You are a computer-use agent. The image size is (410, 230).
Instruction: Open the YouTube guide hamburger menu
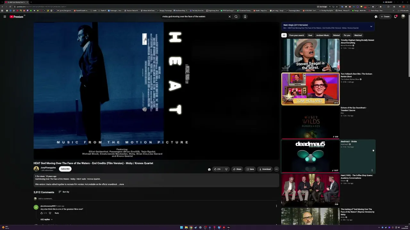coord(5,17)
